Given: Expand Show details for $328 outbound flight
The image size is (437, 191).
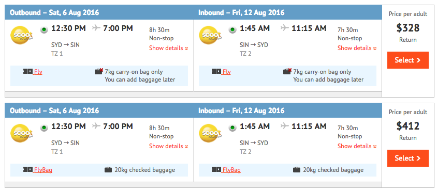Looking at the screenshot, I should pos(169,48).
